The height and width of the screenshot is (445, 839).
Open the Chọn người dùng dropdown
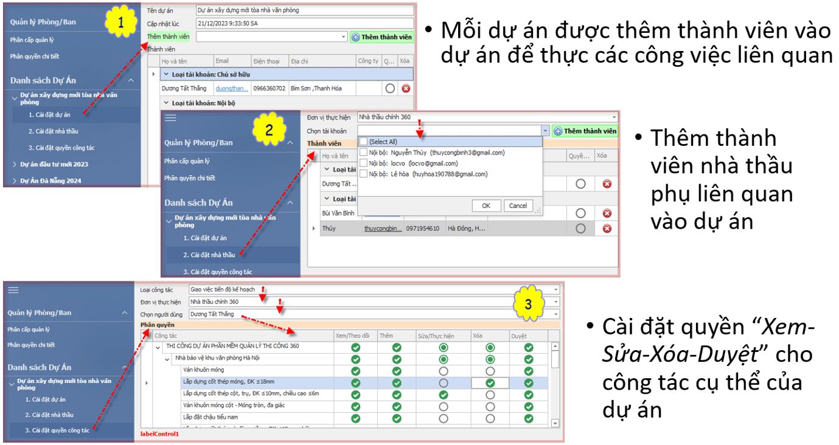556,314
